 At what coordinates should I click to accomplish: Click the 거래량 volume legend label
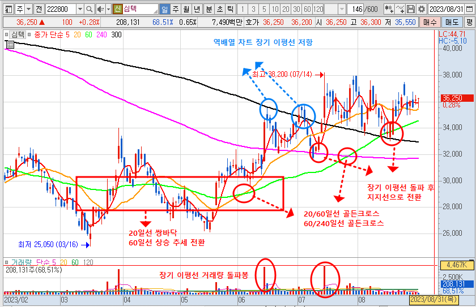(x=22, y=262)
